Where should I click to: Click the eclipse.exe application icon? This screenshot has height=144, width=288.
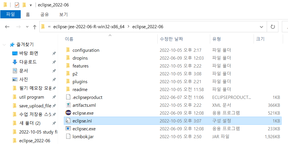(68, 113)
